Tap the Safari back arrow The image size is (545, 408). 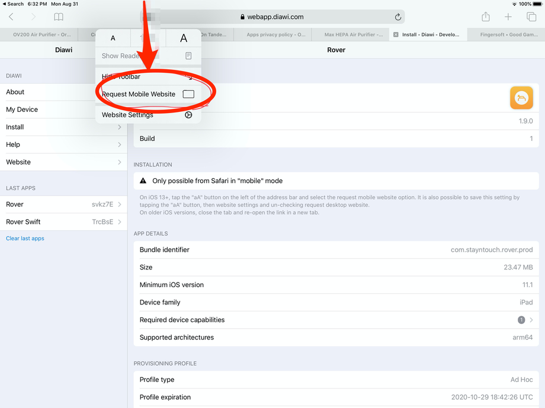pos(11,17)
